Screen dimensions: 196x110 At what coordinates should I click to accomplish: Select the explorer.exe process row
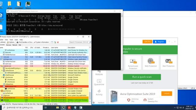[44, 66]
